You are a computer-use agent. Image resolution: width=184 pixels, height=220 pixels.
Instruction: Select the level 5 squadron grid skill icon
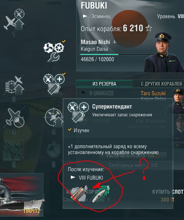(x=14, y=150)
